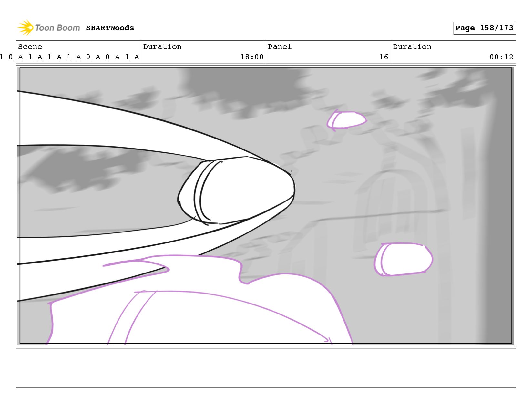
Task: Click the scene duration value 18:00
Action: pos(252,57)
